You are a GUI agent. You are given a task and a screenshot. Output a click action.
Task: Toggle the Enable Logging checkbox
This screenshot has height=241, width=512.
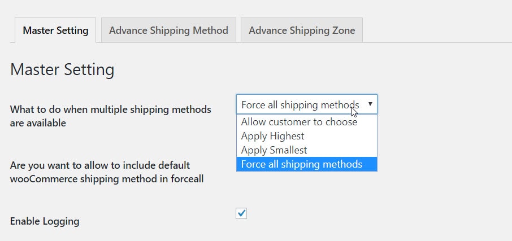pyautogui.click(x=241, y=213)
